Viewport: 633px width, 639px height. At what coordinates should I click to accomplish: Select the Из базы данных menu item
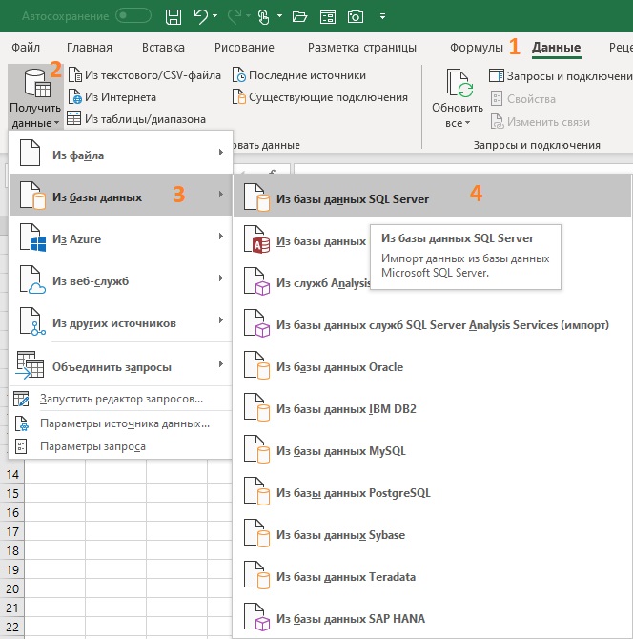pyautogui.click(x=120, y=195)
